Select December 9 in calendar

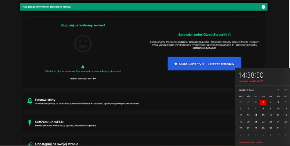pos(271,108)
